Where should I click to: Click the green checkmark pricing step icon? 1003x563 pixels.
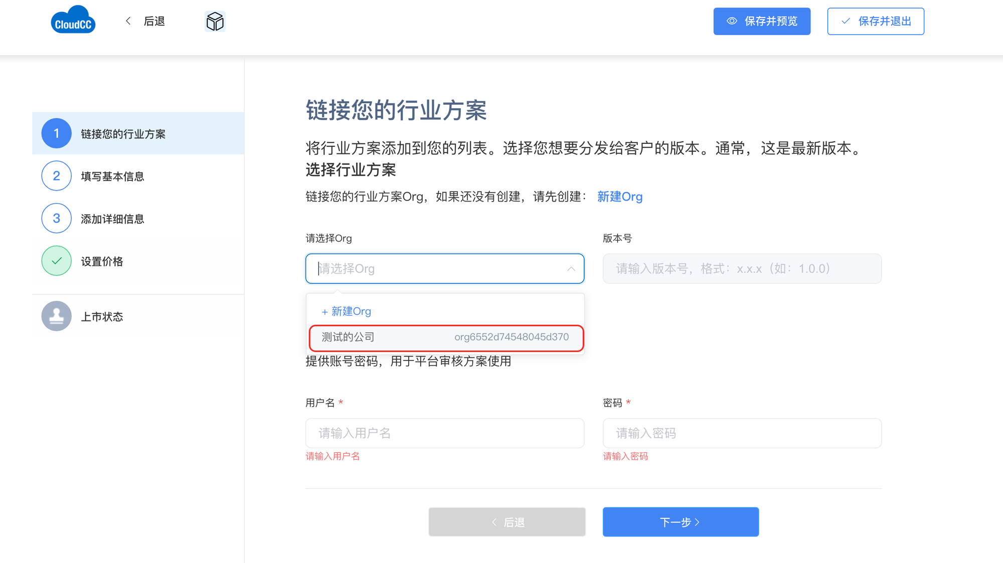pyautogui.click(x=56, y=261)
